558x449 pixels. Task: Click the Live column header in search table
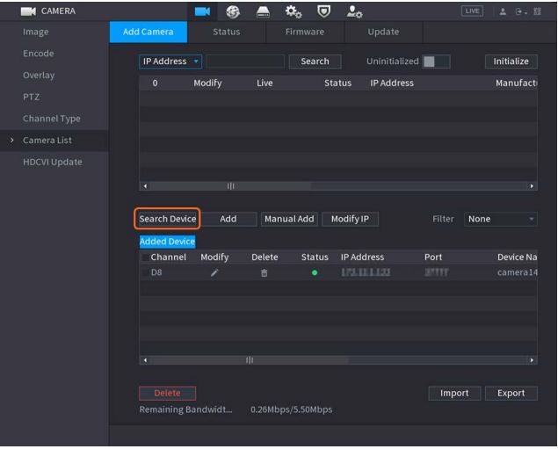[265, 83]
